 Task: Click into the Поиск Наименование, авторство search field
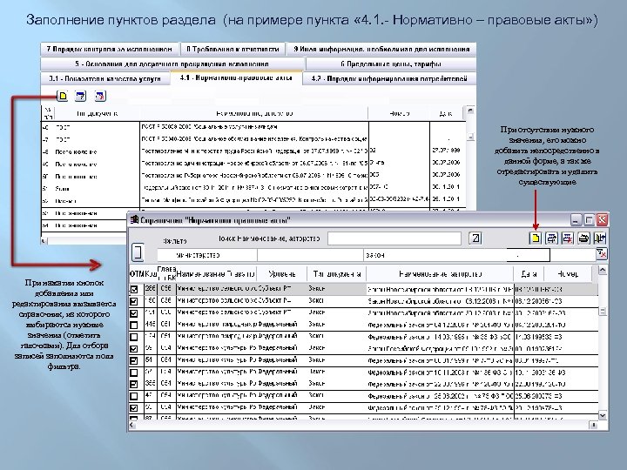click(394, 238)
